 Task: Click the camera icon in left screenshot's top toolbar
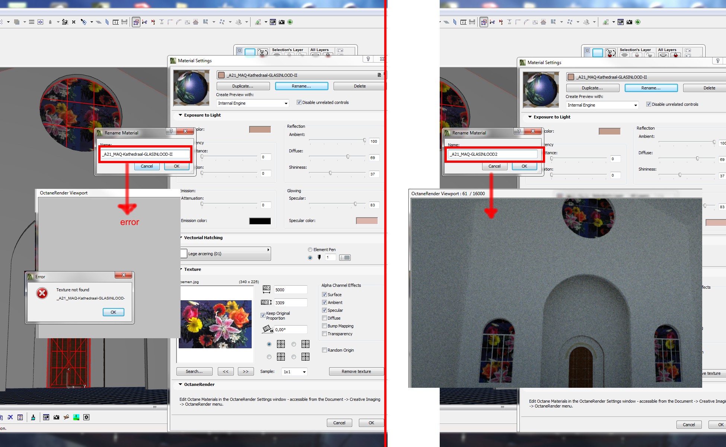pyautogui.click(x=281, y=22)
